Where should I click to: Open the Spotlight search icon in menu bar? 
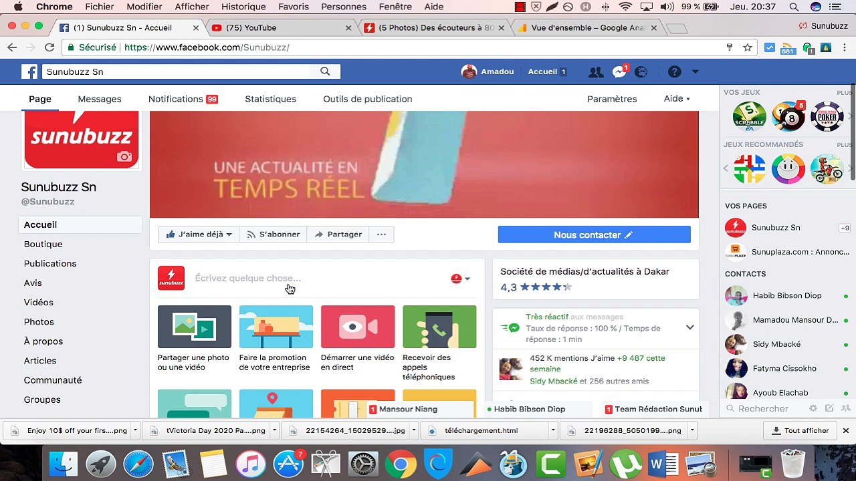[x=794, y=7]
